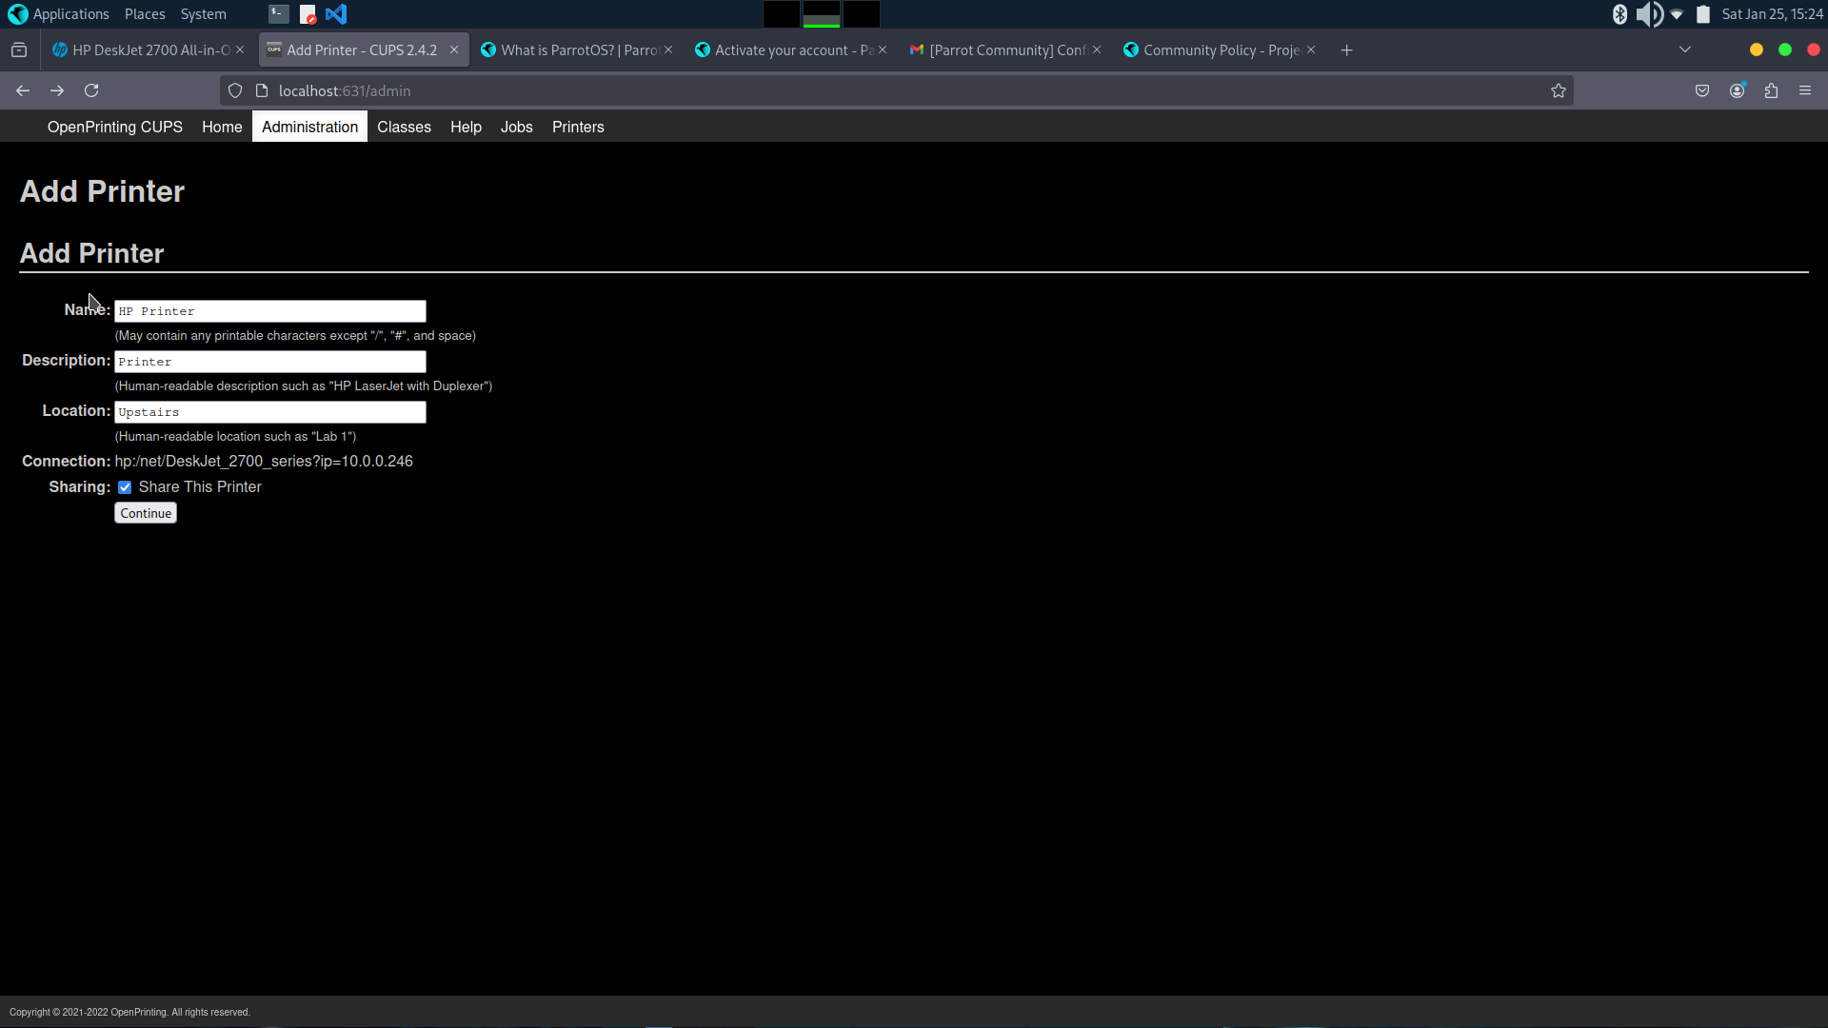Open the text editor launcher icon
The height and width of the screenshot is (1028, 1828).
(308, 14)
